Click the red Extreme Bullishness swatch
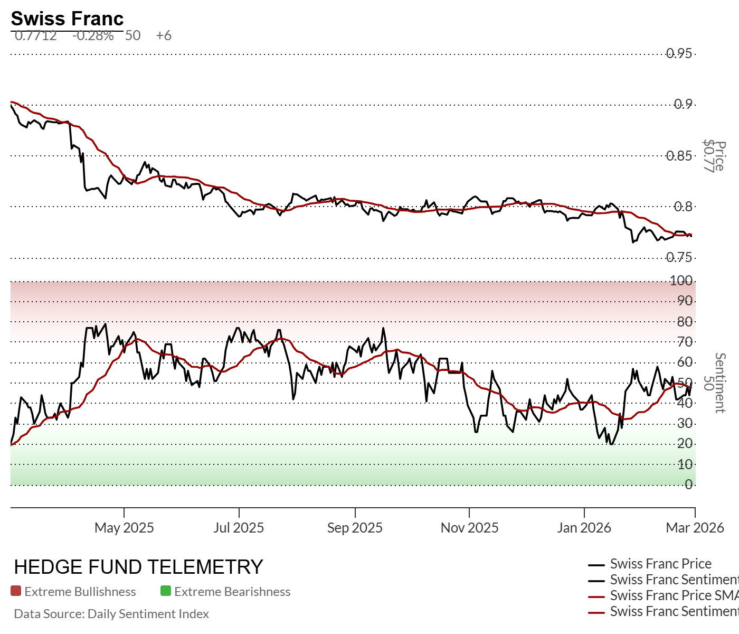 click(x=16, y=591)
